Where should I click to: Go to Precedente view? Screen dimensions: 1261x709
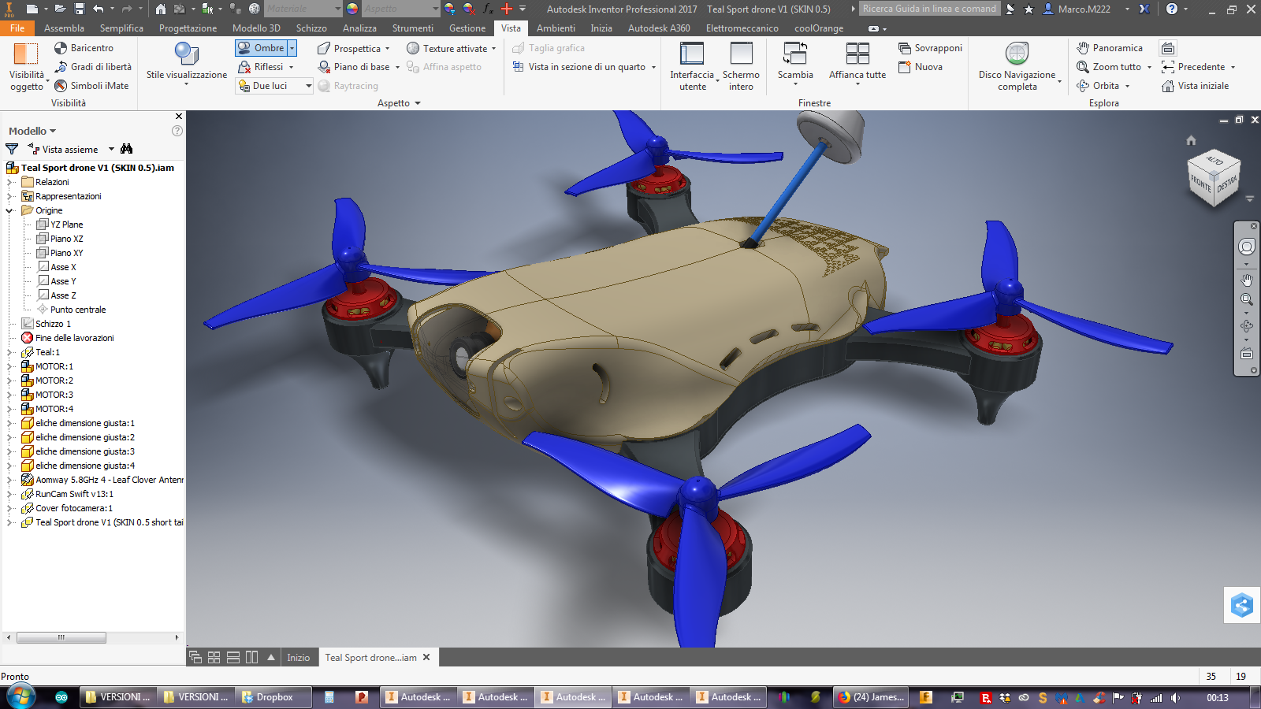(1193, 67)
